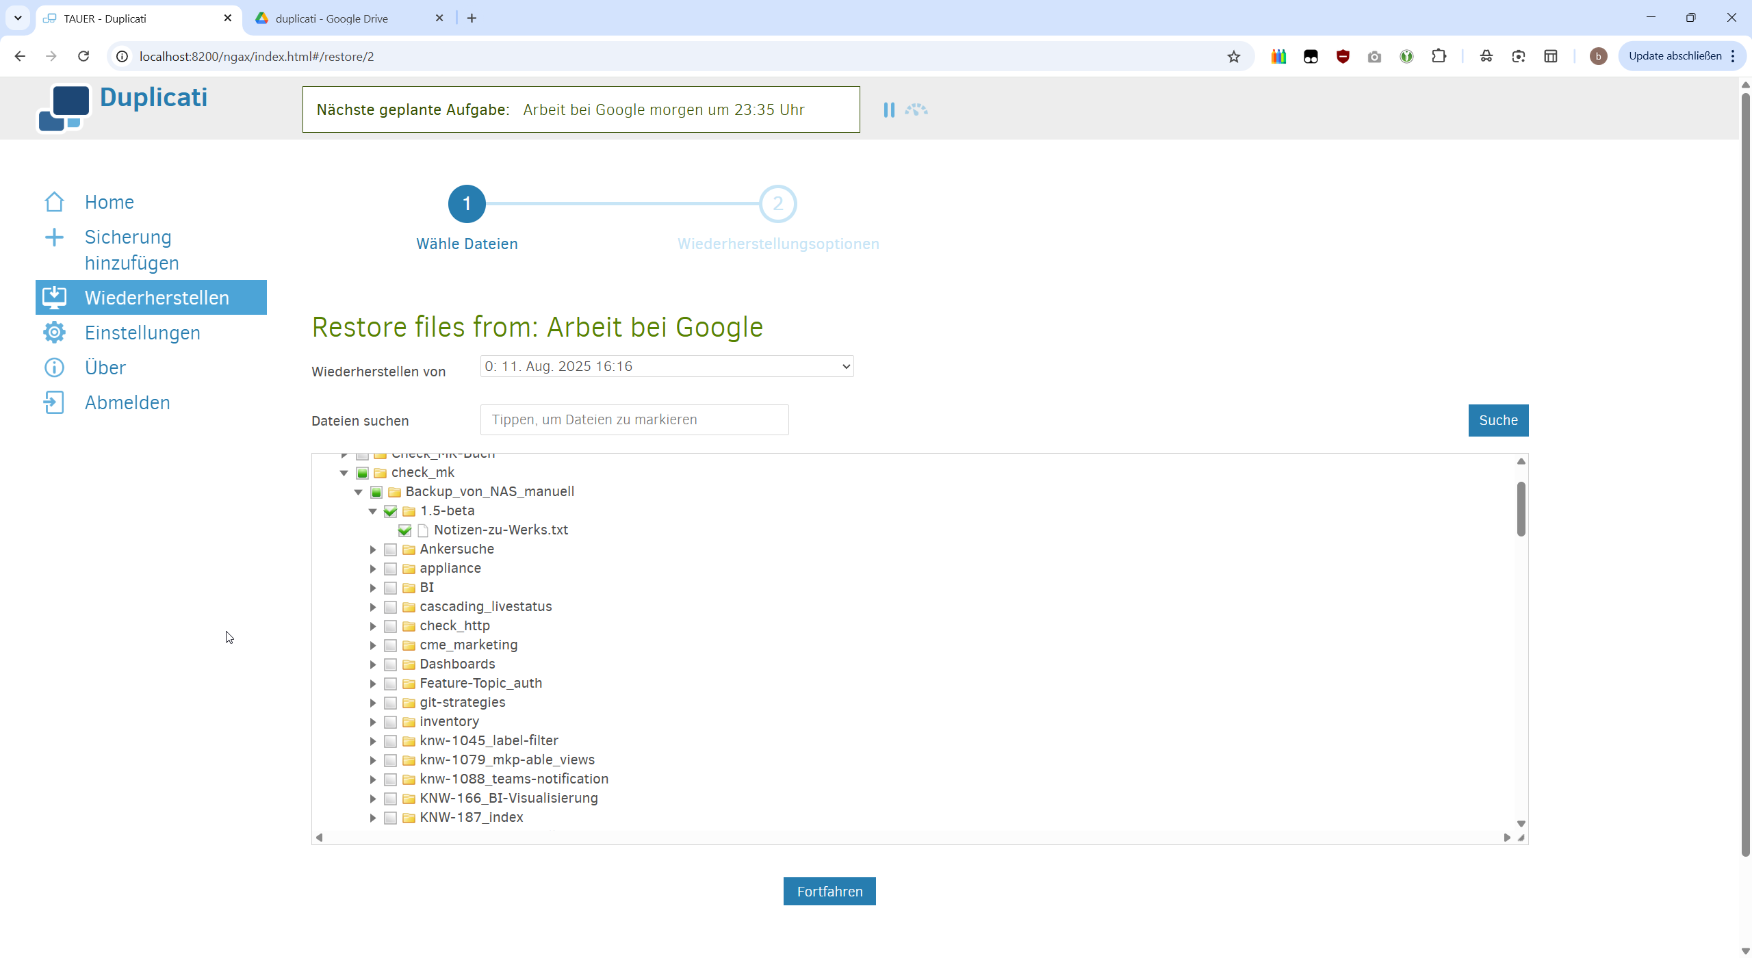
Task: Click the red shield extension icon
Action: point(1343,57)
